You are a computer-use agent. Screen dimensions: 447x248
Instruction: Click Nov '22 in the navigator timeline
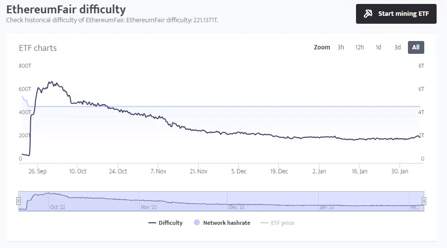coord(149,207)
